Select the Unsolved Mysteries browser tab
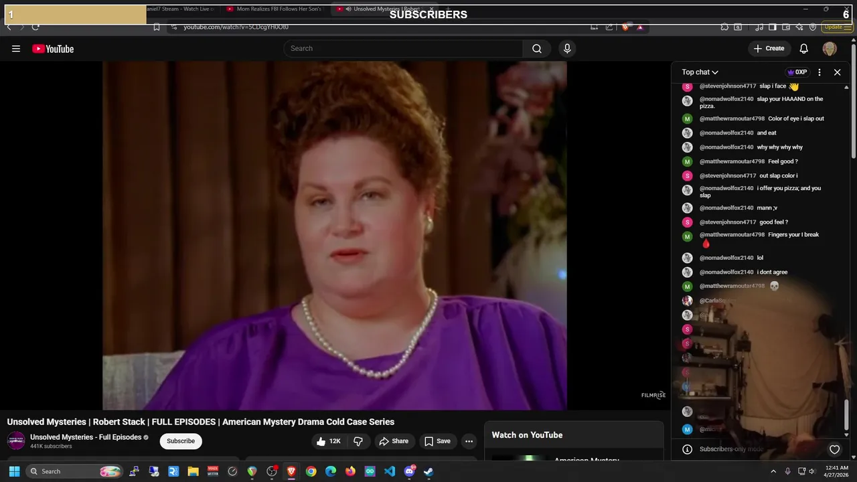This screenshot has width=857, height=482. [x=385, y=9]
